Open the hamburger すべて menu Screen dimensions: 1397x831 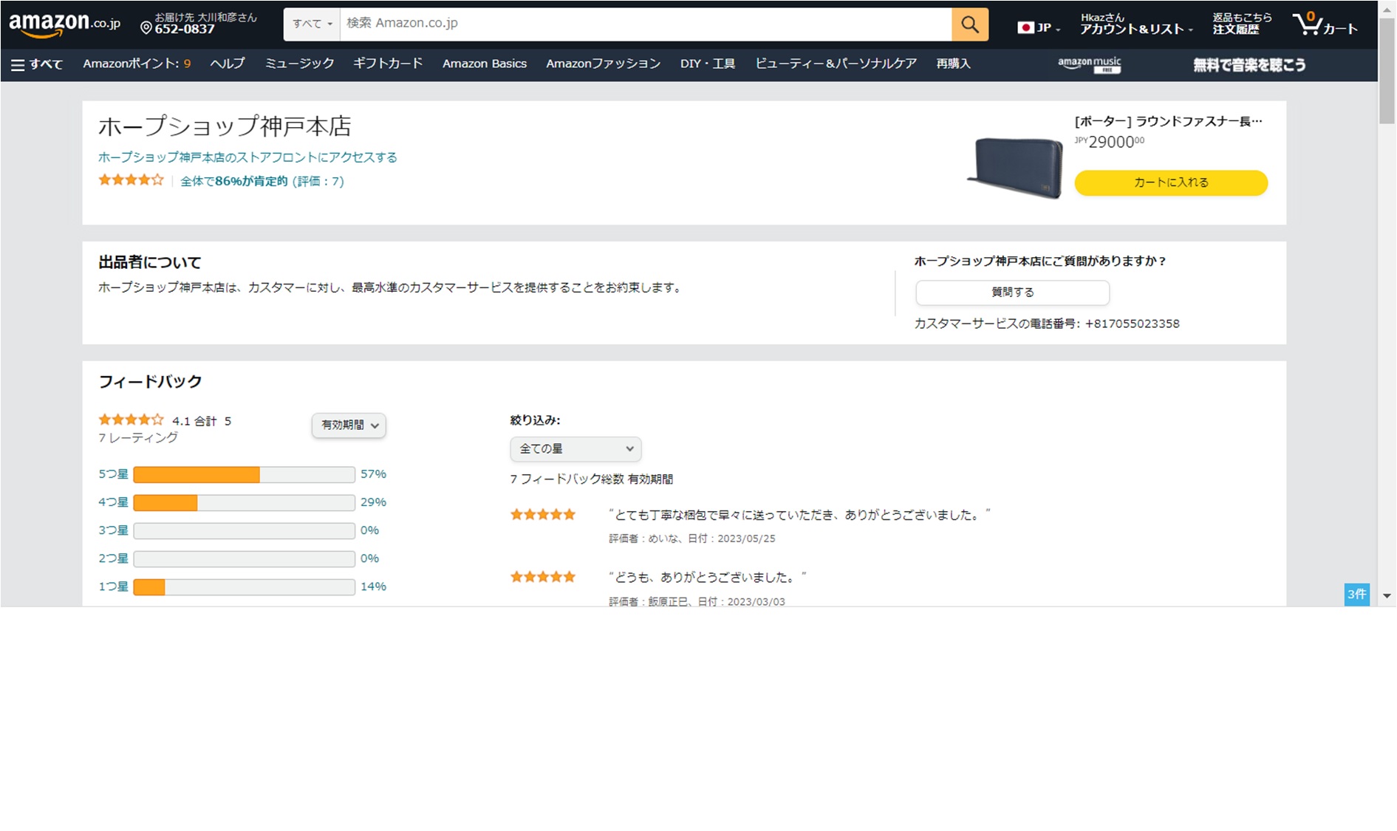coord(37,64)
